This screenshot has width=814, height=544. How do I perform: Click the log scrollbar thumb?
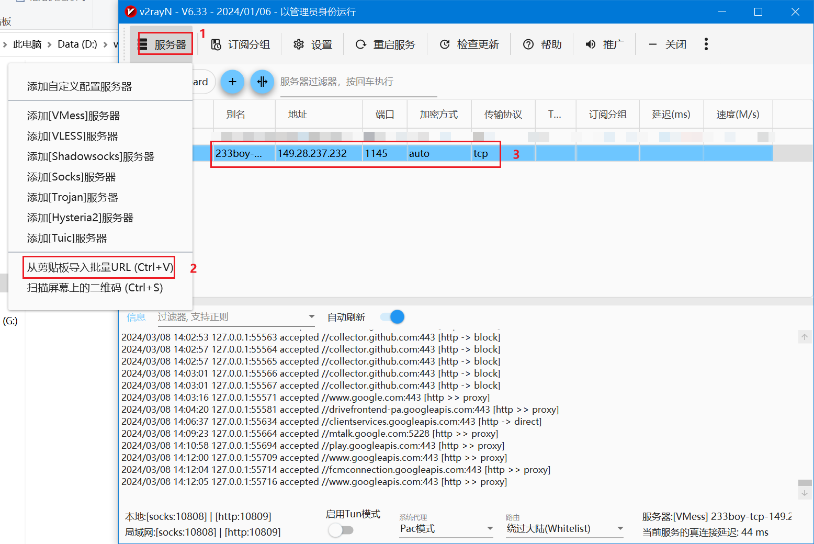(805, 483)
